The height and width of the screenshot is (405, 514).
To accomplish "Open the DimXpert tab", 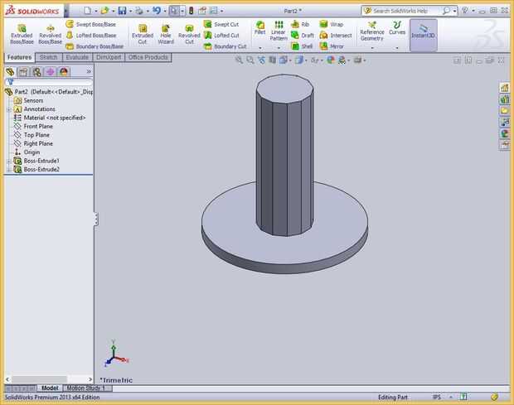I will point(109,57).
